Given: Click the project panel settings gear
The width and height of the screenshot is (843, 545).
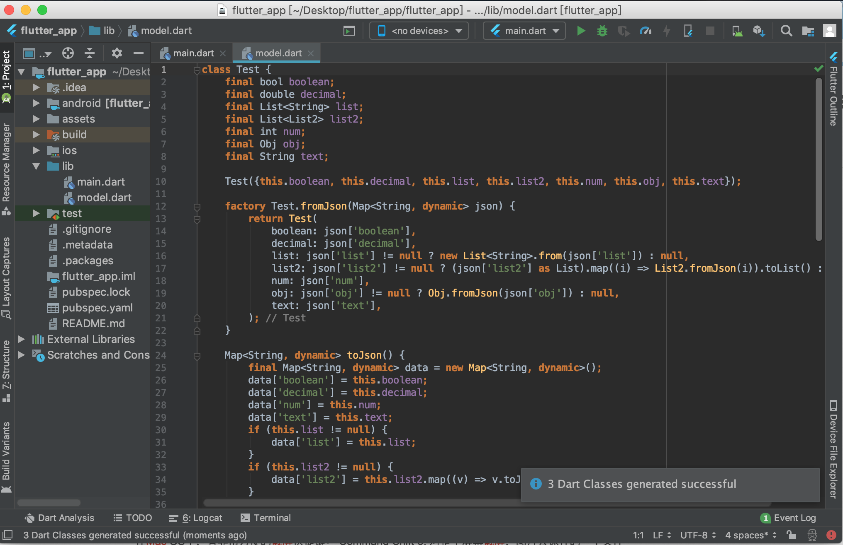Looking at the screenshot, I should click(x=117, y=53).
